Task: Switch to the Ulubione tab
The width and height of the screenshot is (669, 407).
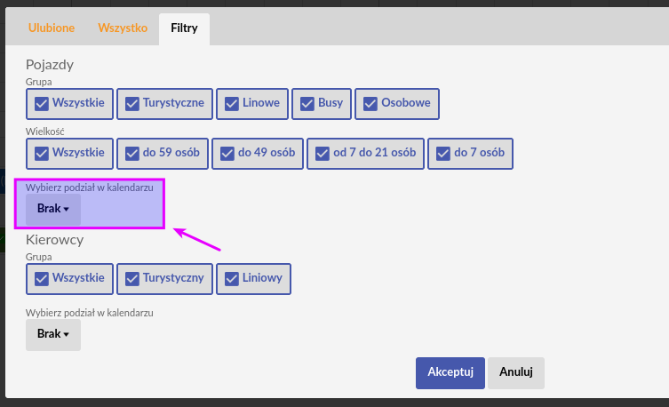Action: point(52,28)
